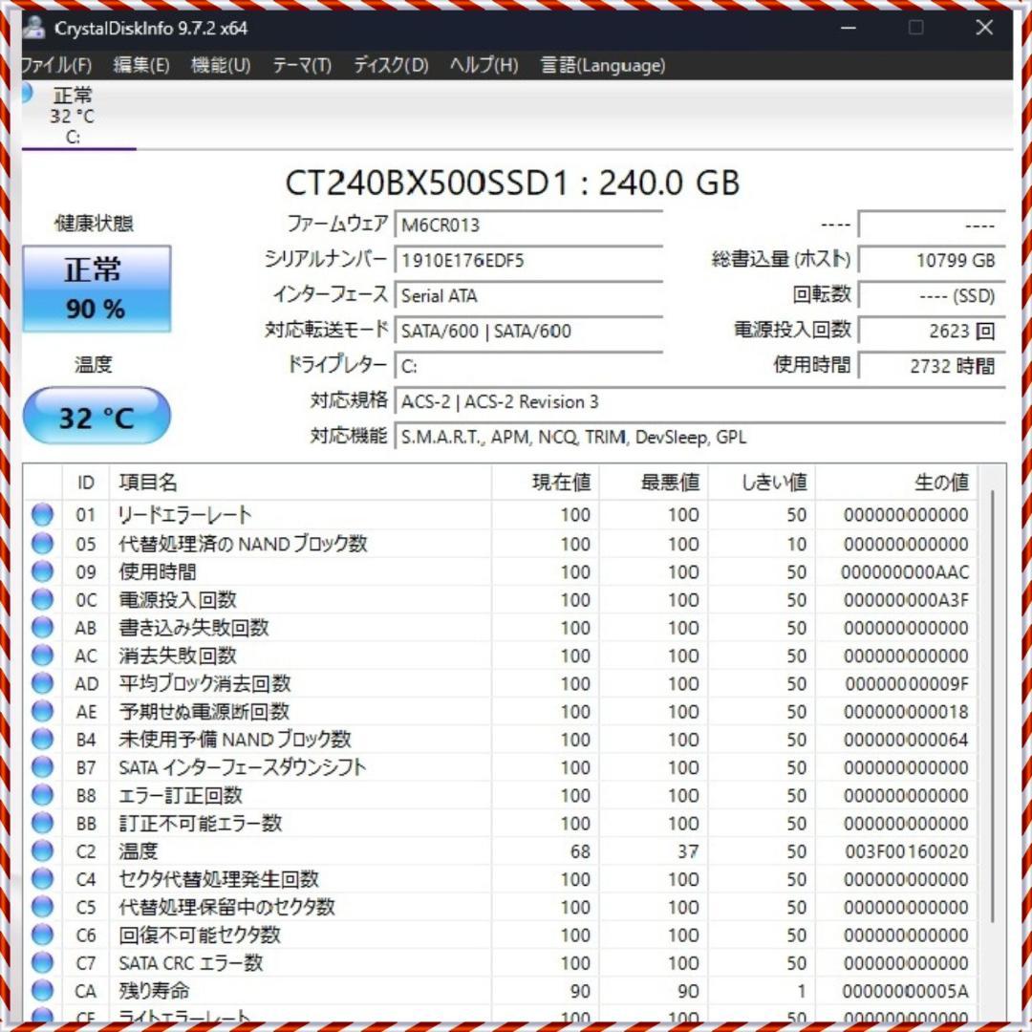Click the 最悪値 column header

[654, 483]
